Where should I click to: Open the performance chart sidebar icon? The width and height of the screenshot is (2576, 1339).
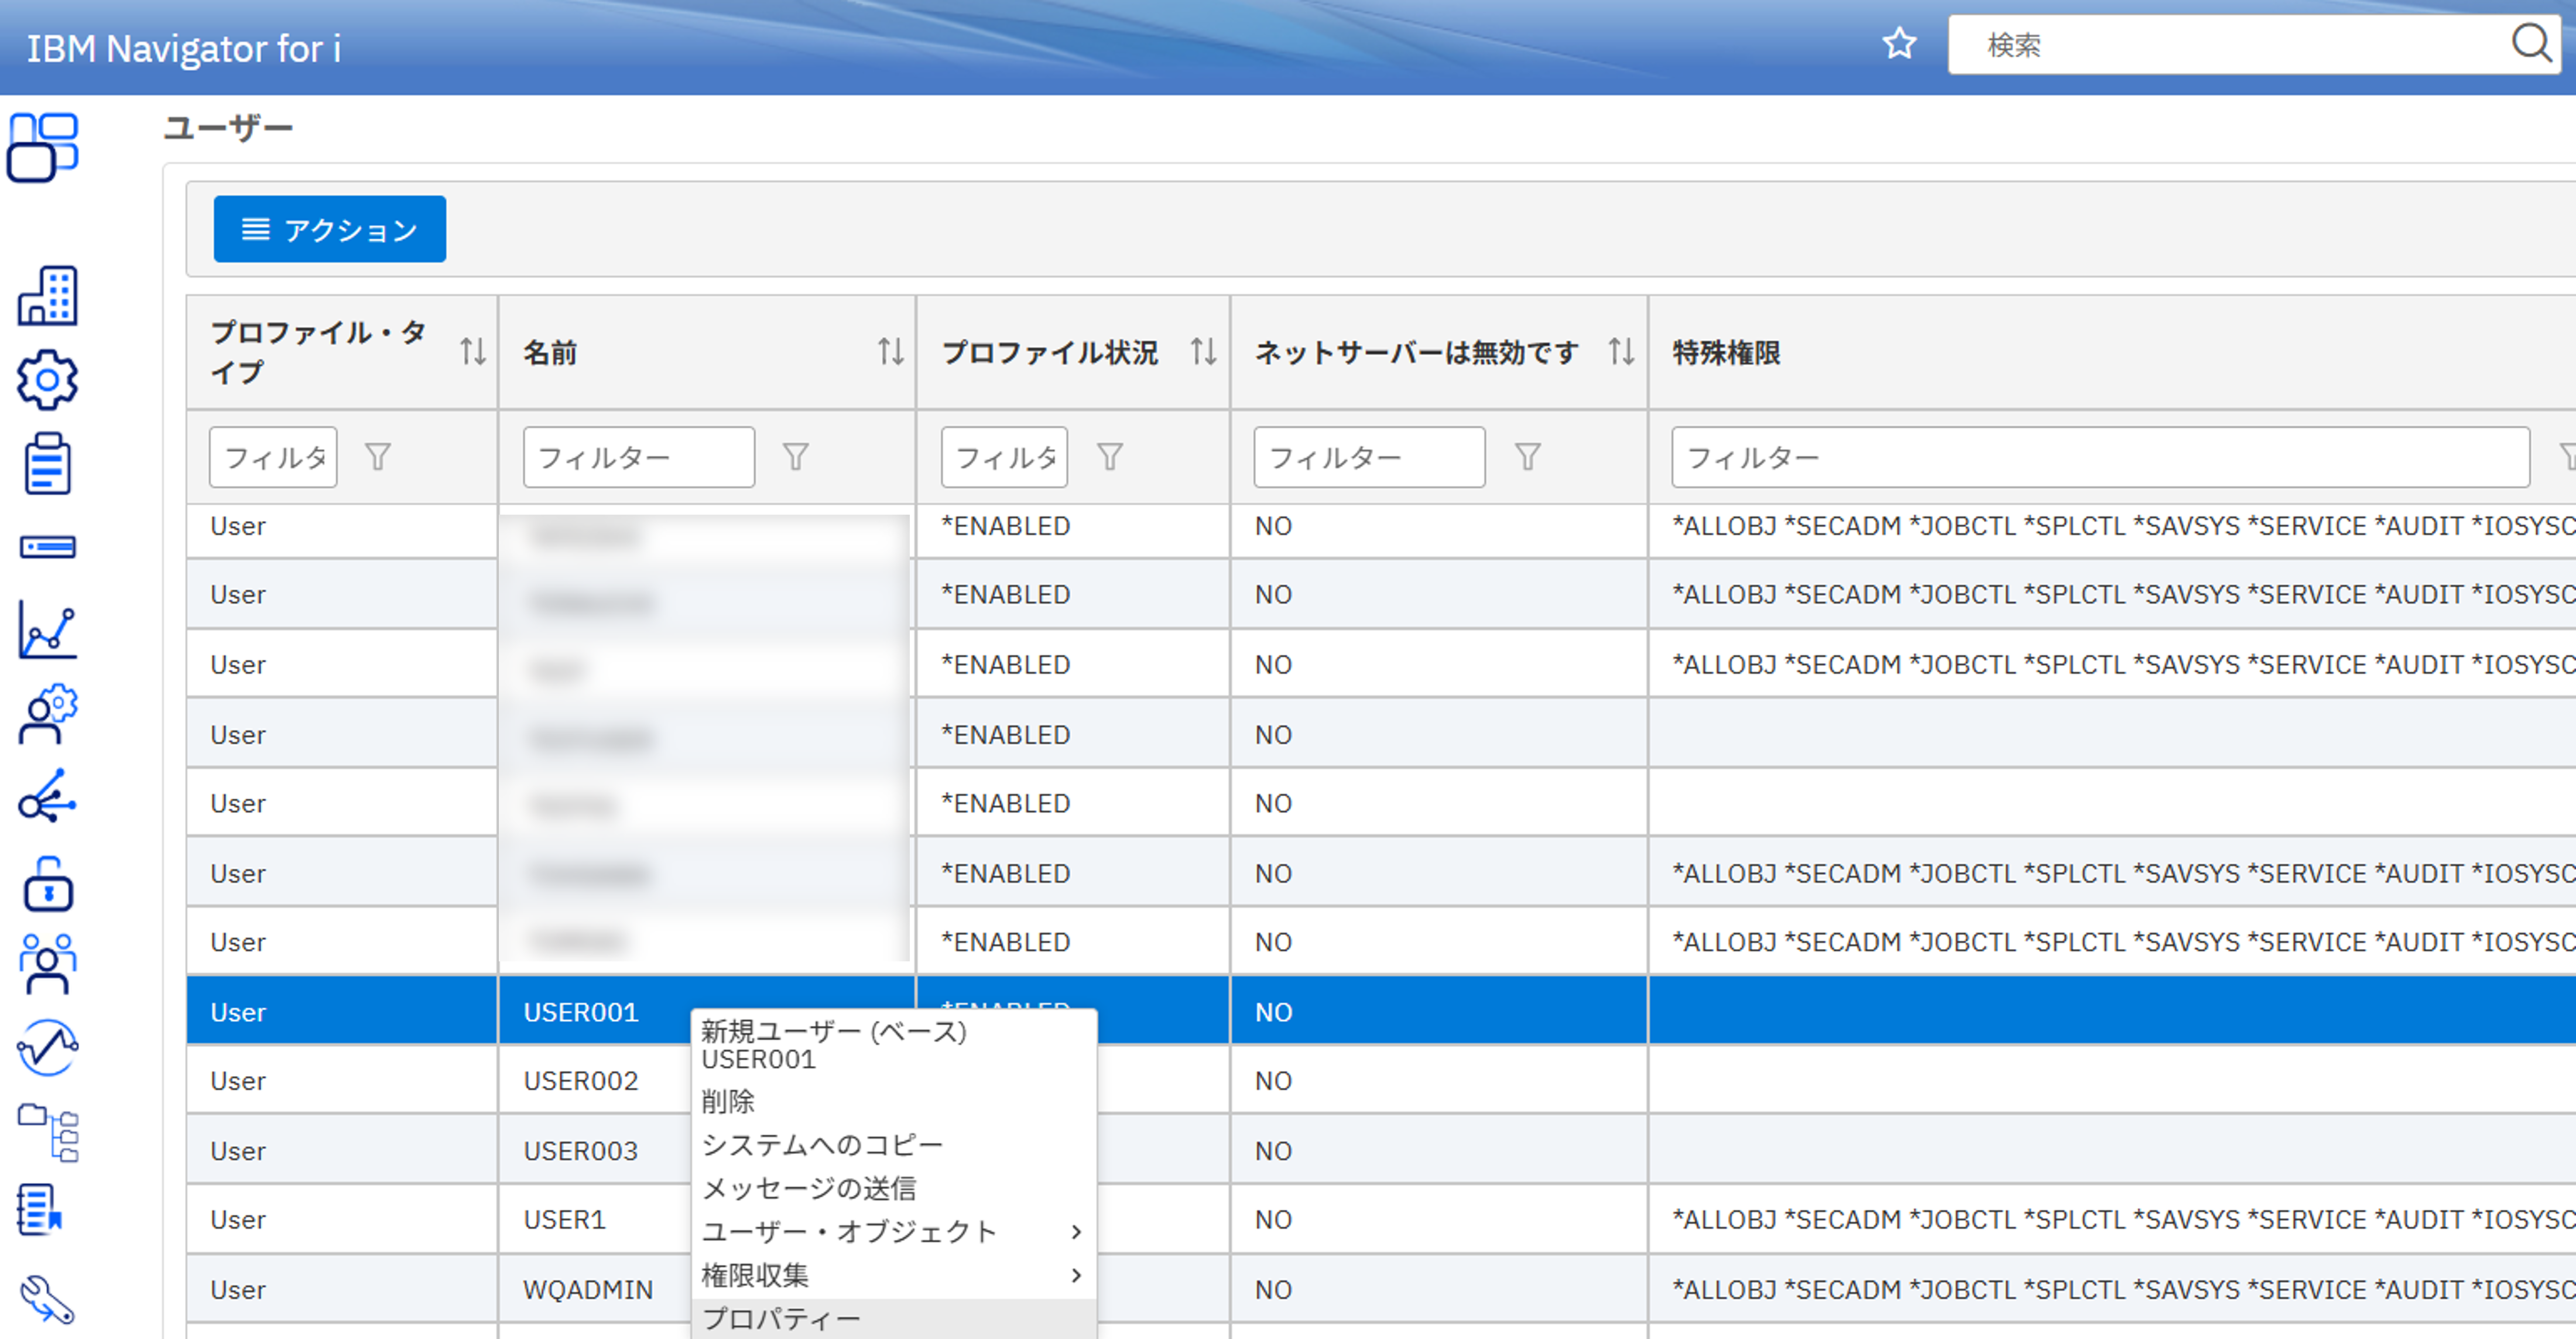(47, 631)
